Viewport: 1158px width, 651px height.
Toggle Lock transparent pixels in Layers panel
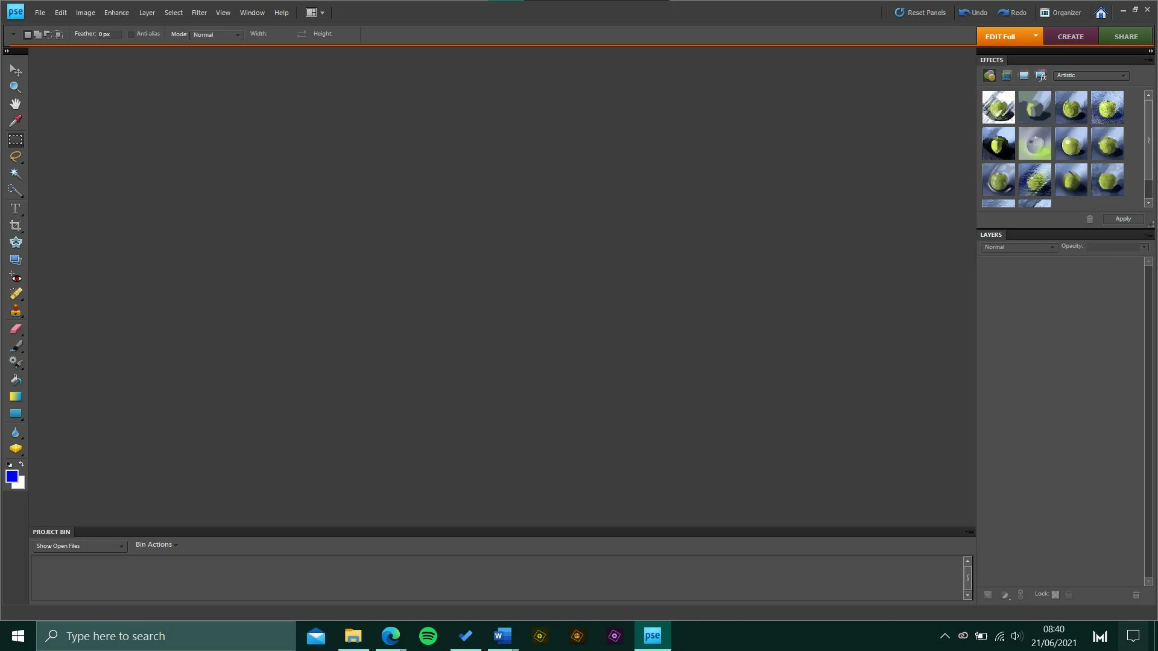point(1055,595)
